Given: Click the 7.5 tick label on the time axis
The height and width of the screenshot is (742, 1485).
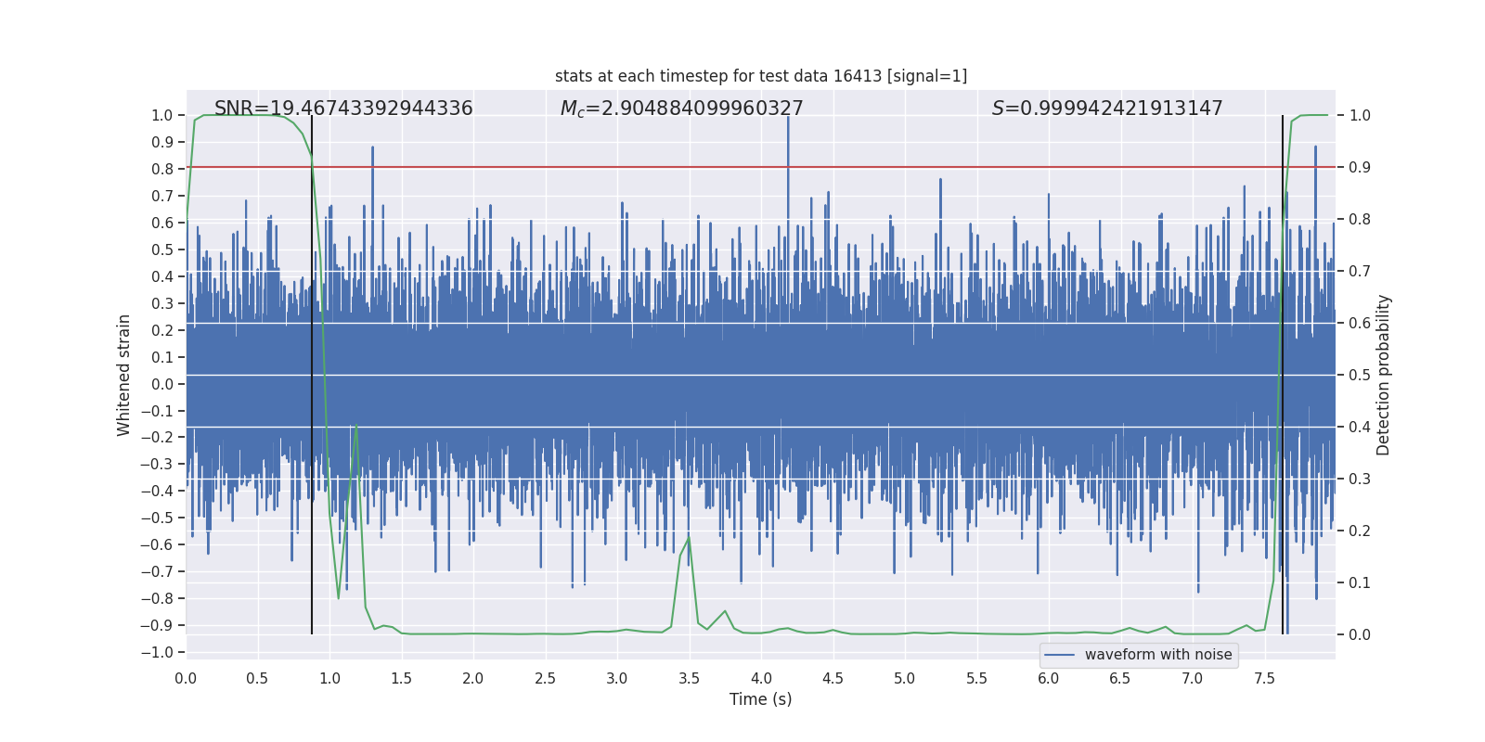Looking at the screenshot, I should pos(1264,678).
